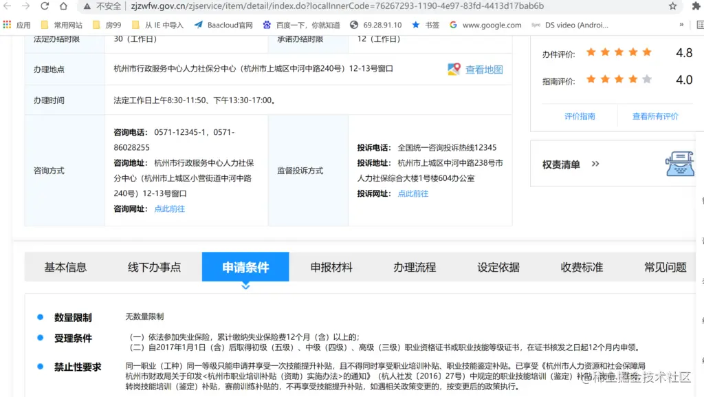Open the www.google.com bookmark

click(x=485, y=25)
